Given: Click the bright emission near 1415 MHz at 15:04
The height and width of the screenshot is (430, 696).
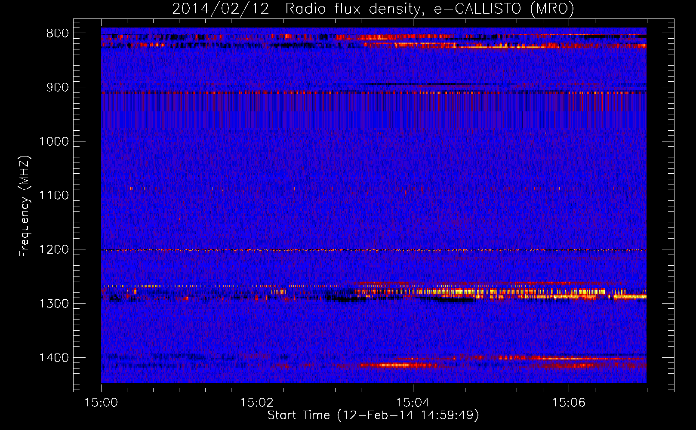Looking at the screenshot, I should click(x=398, y=365).
